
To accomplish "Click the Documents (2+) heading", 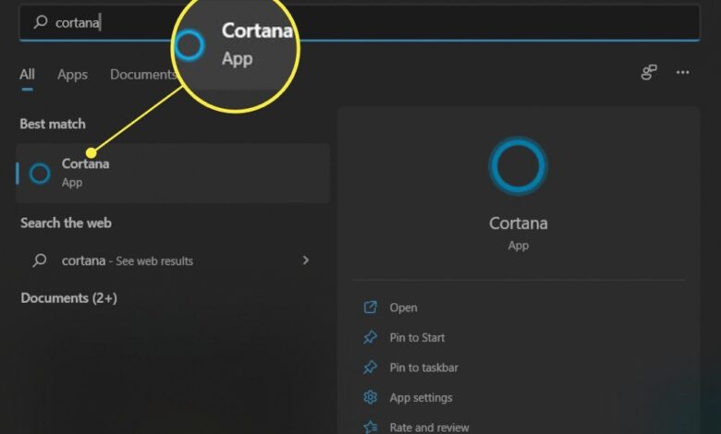I will click(x=69, y=298).
